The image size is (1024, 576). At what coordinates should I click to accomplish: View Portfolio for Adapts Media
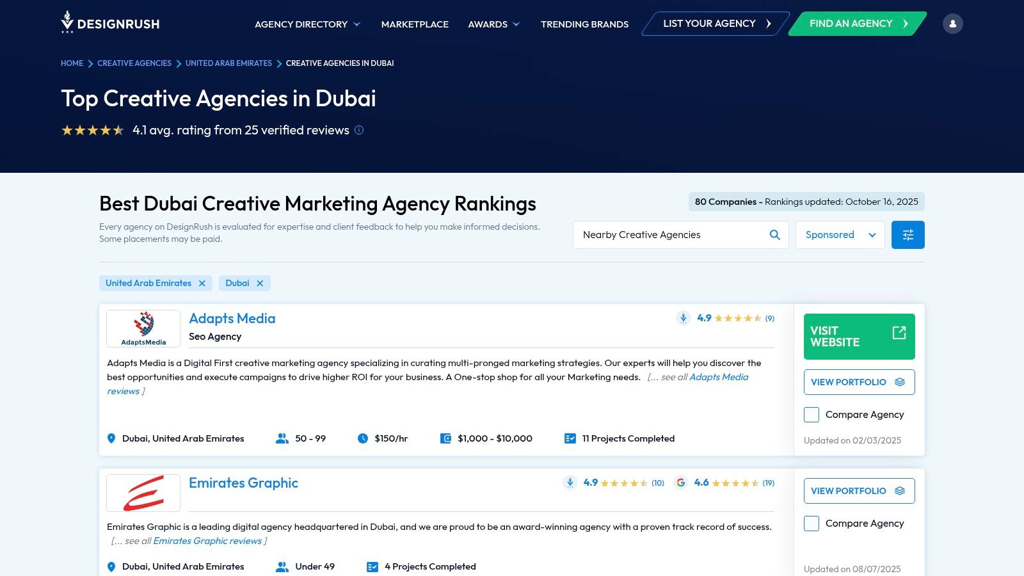[x=859, y=382]
